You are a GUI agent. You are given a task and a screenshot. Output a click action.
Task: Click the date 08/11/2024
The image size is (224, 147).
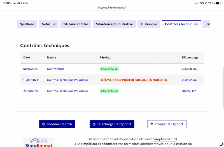coord(31,69)
